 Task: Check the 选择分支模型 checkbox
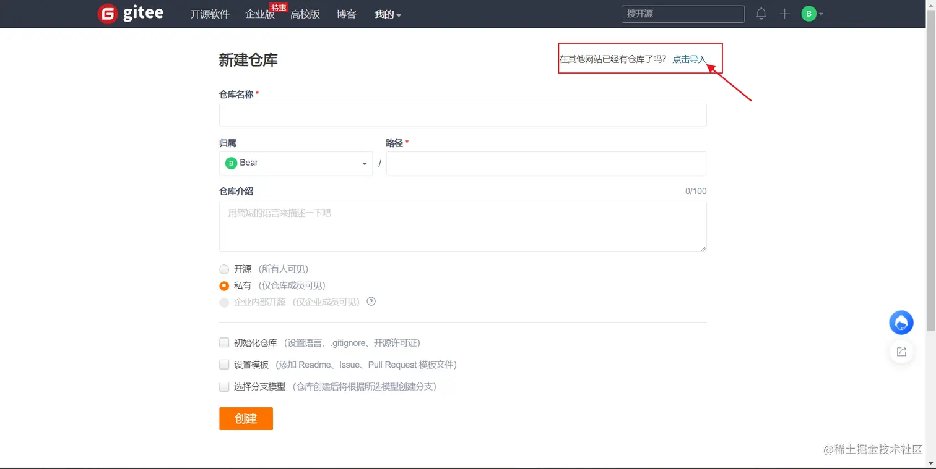coord(224,387)
